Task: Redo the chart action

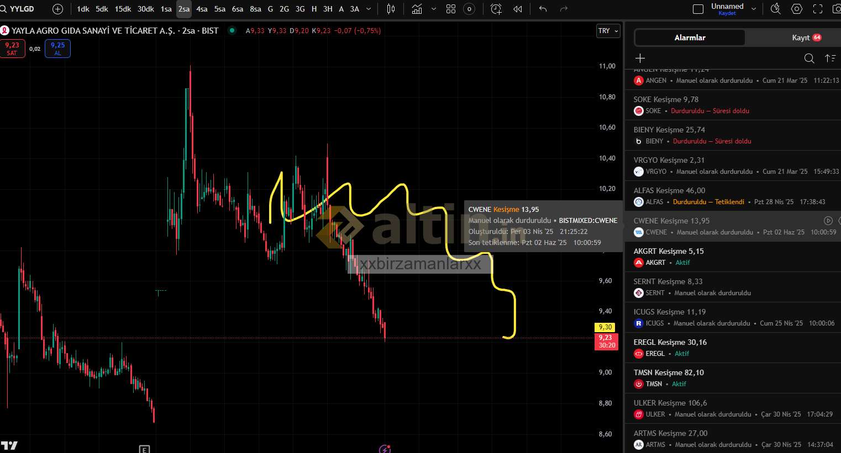Action: pyautogui.click(x=564, y=9)
